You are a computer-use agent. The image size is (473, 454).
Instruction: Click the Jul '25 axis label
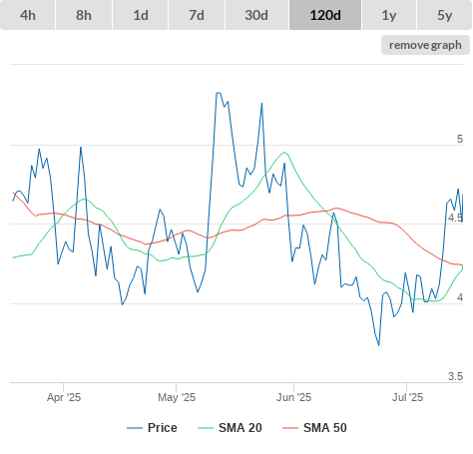click(407, 397)
